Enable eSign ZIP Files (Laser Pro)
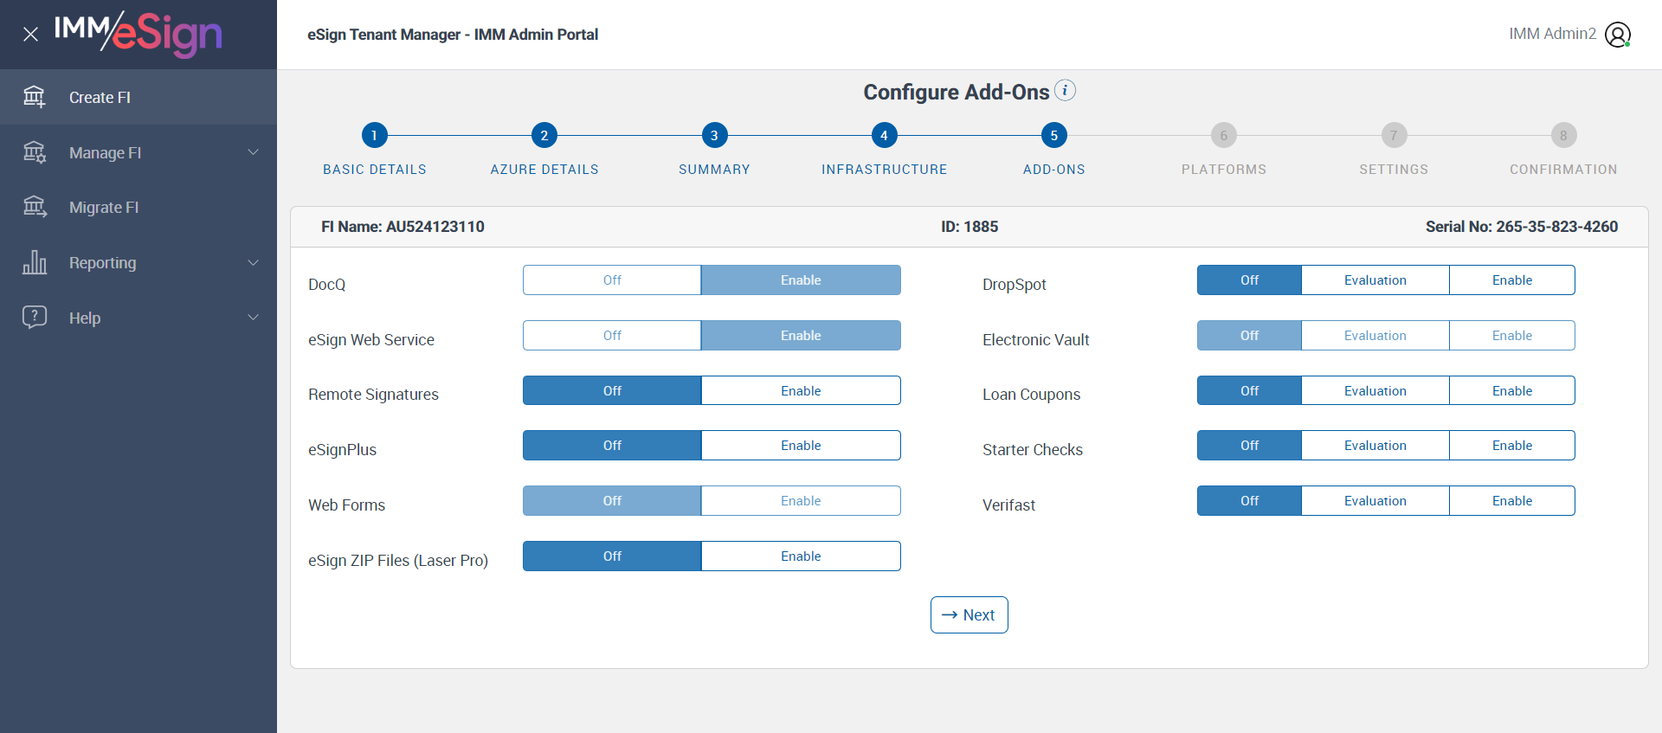Screen dimensions: 1662x733 [800, 556]
